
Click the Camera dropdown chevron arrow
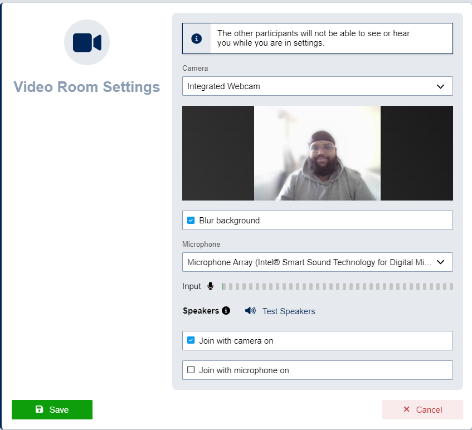440,86
